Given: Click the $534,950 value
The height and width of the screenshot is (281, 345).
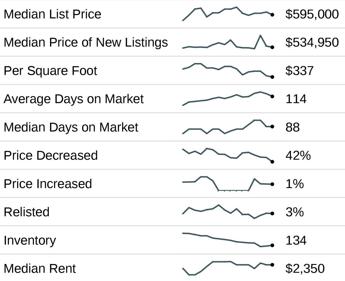Looking at the screenshot, I should [x=312, y=42].
